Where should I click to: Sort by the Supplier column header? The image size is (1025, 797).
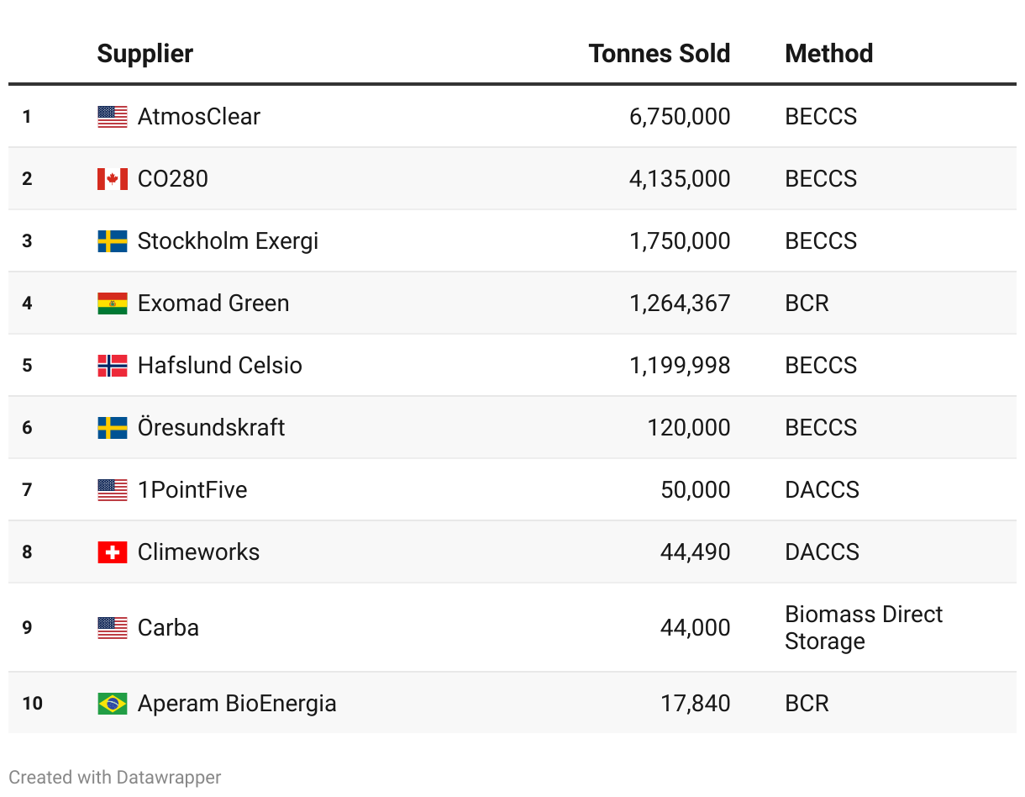145,54
